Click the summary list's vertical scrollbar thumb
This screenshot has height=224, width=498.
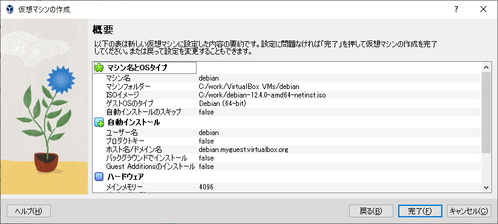(x=486, y=113)
